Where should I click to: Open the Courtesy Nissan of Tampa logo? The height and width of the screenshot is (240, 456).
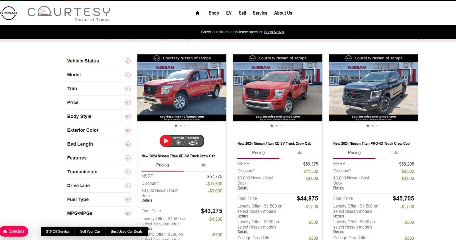(x=69, y=14)
